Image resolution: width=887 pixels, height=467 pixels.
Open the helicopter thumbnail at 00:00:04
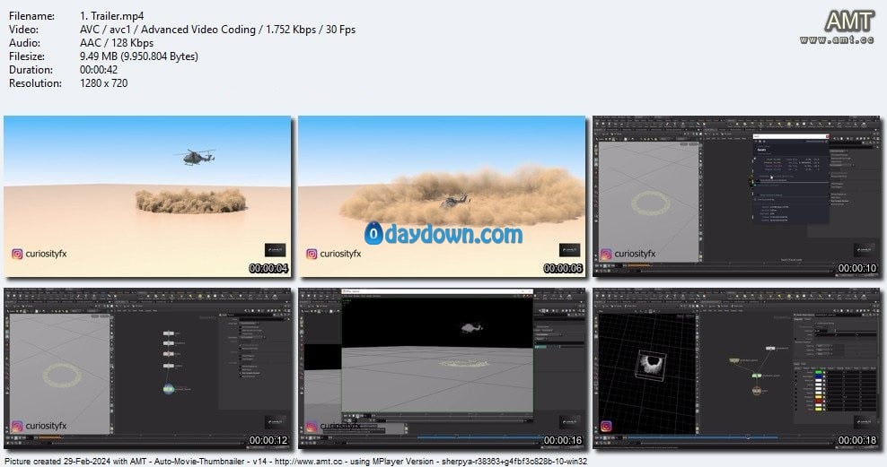pos(147,196)
